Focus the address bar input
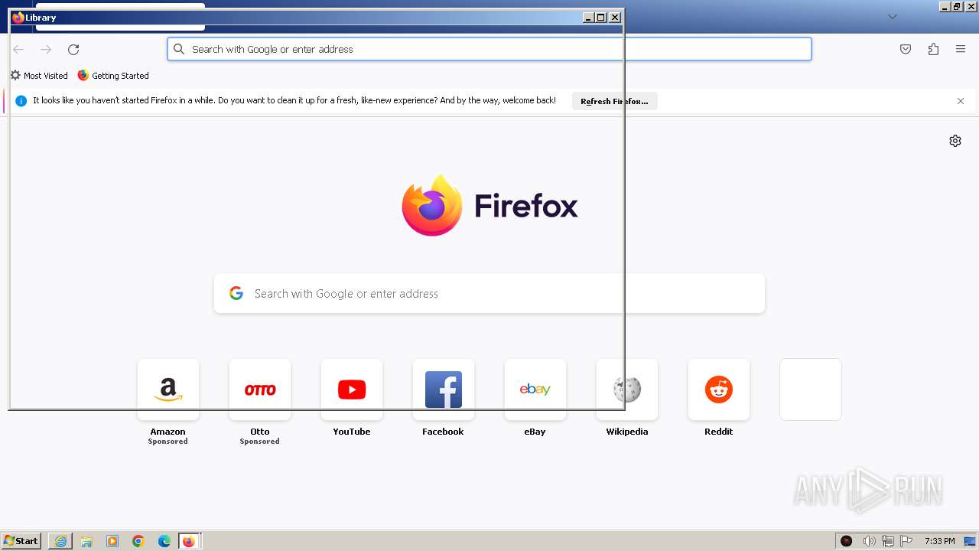 coord(489,49)
